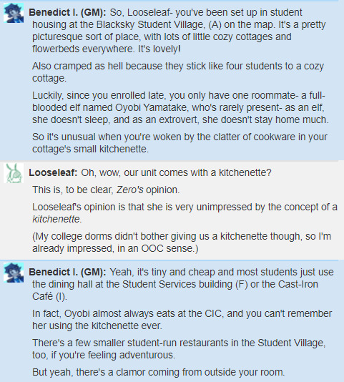Select the 'Benedict I. (GM):' name before 'Yeah, it's tiny'
Image resolution: width=344 pixels, height=382 pixels.
[x=67, y=272]
